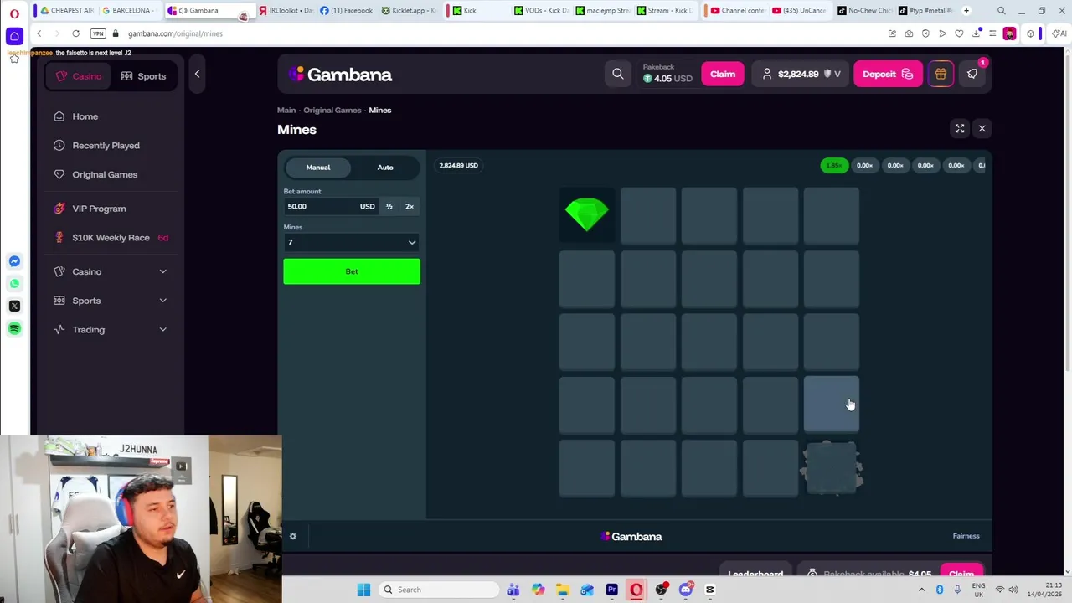Close the Mines game panel
1072x603 pixels.
tap(982, 128)
